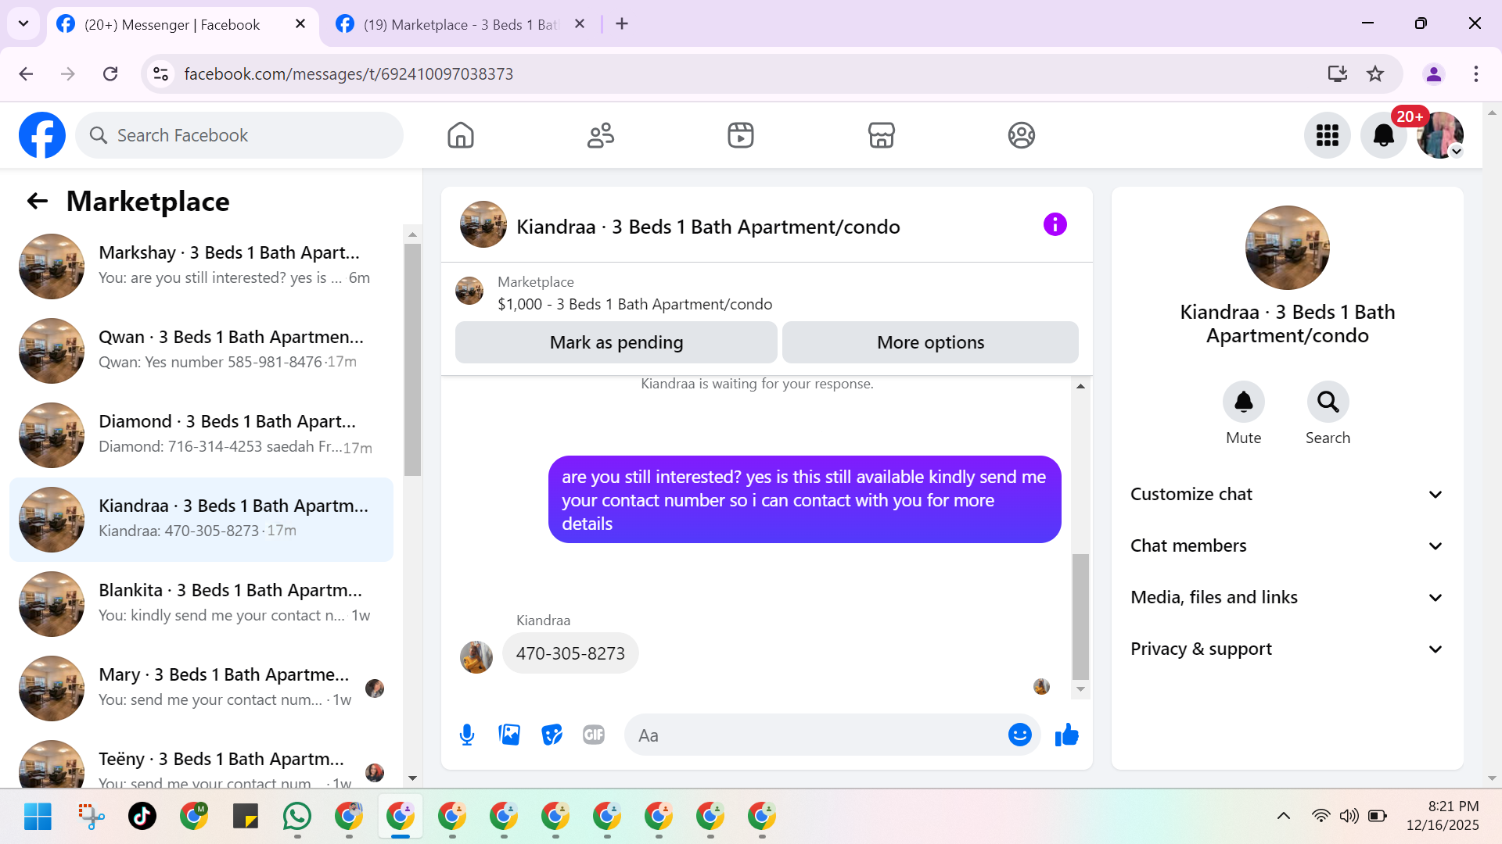Open a new browser tab
1502x844 pixels.
click(622, 24)
